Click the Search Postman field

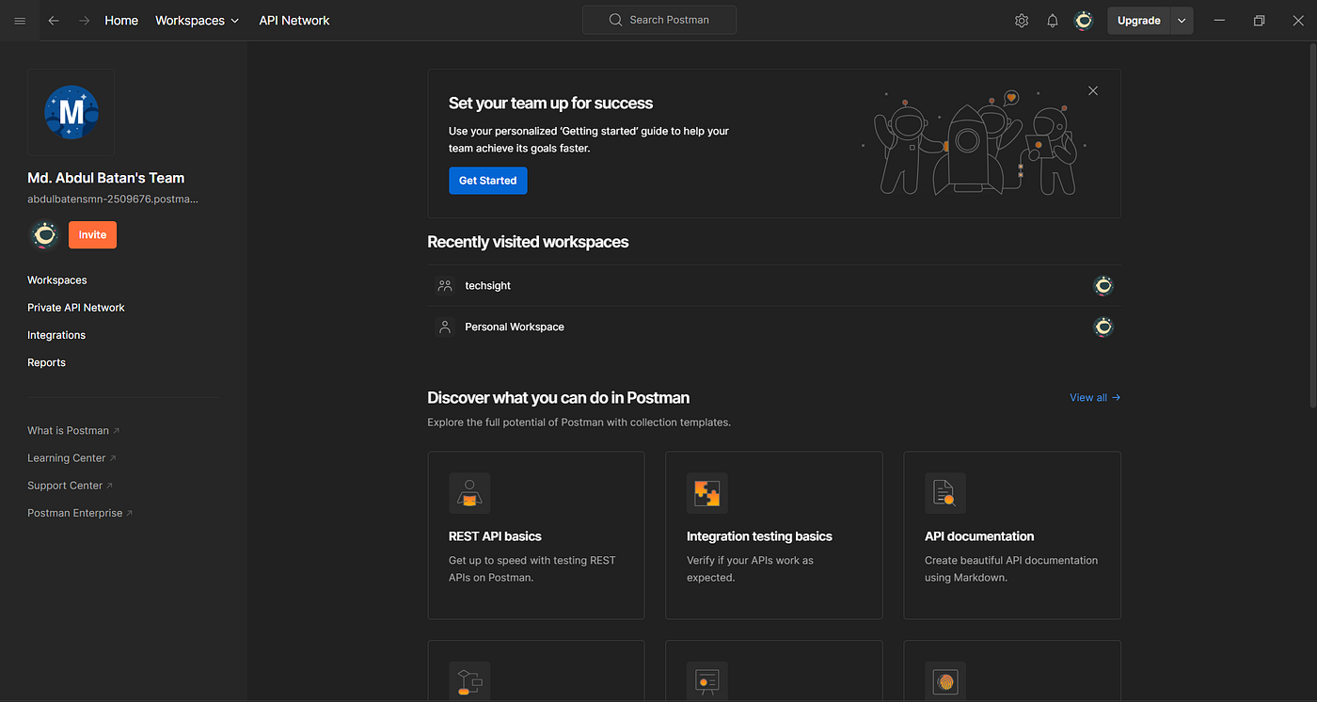click(x=659, y=20)
